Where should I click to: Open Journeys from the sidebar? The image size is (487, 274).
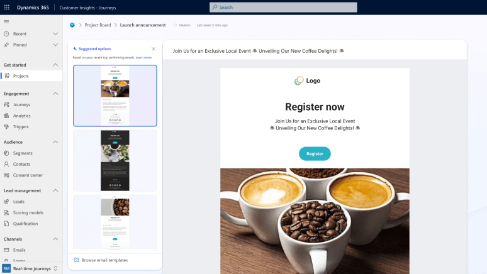click(x=21, y=104)
